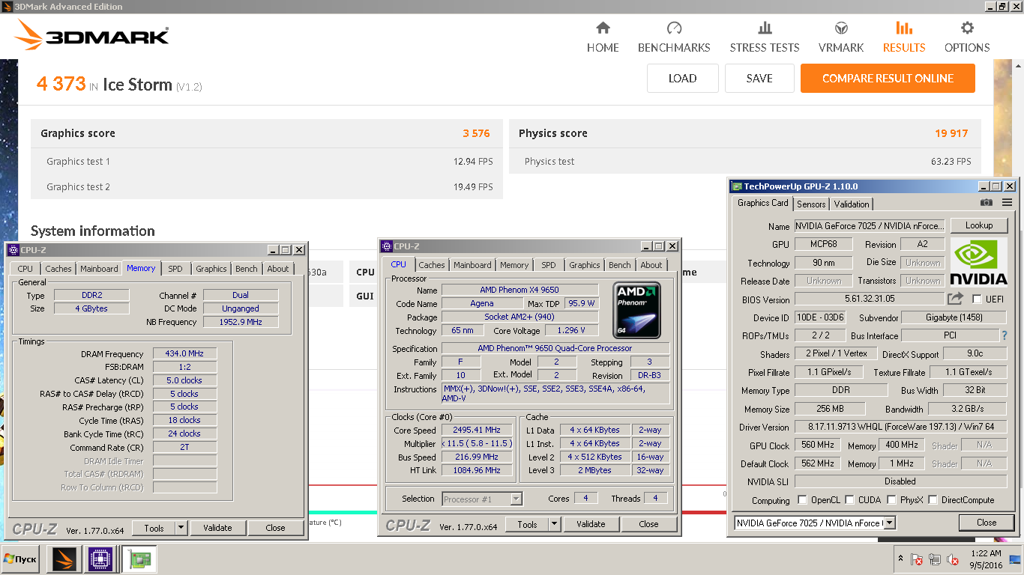Image resolution: width=1024 pixels, height=575 pixels.
Task: Show hidden tray icons arrow
Action: [900, 559]
